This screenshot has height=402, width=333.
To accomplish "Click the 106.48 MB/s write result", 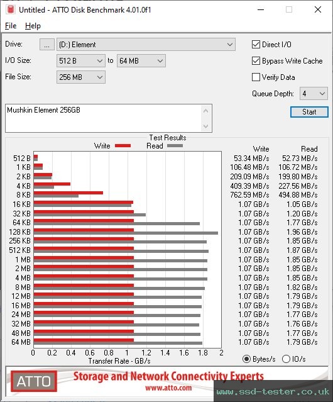I will (x=249, y=167).
